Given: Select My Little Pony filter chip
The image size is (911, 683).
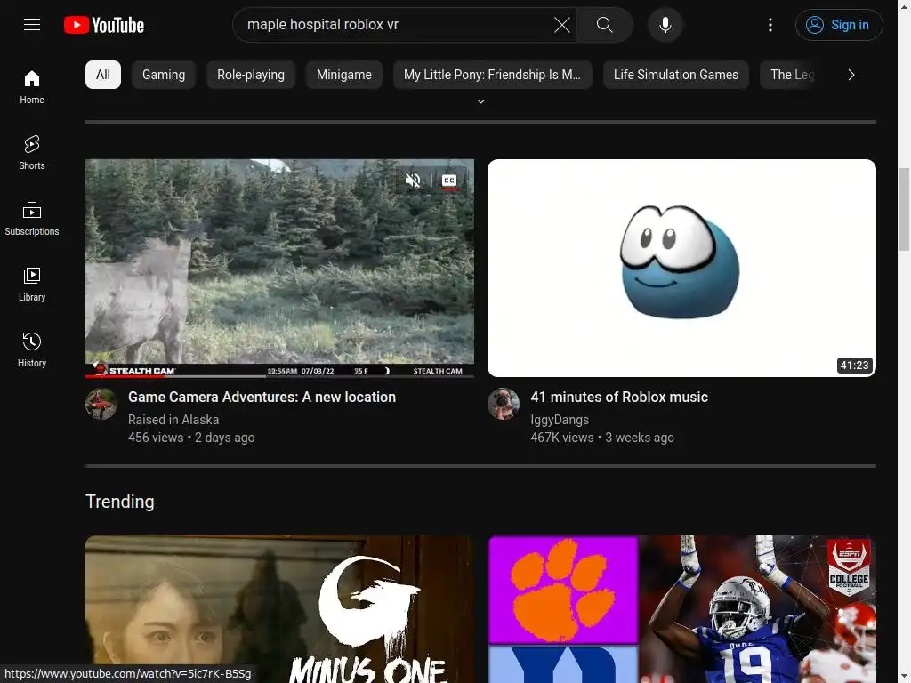Looking at the screenshot, I should click(493, 75).
